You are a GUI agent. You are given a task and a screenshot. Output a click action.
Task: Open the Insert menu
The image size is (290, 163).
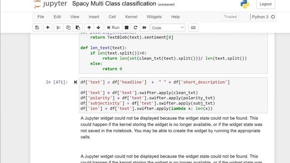pyautogui.click(x=94, y=17)
